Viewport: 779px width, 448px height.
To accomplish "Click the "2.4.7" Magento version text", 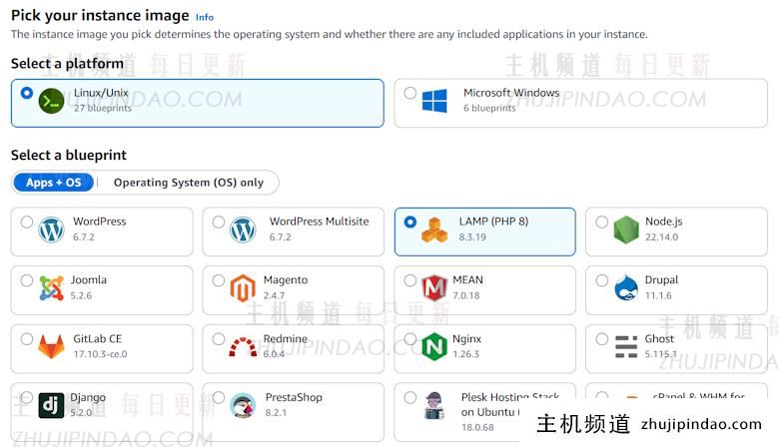I will (x=274, y=295).
